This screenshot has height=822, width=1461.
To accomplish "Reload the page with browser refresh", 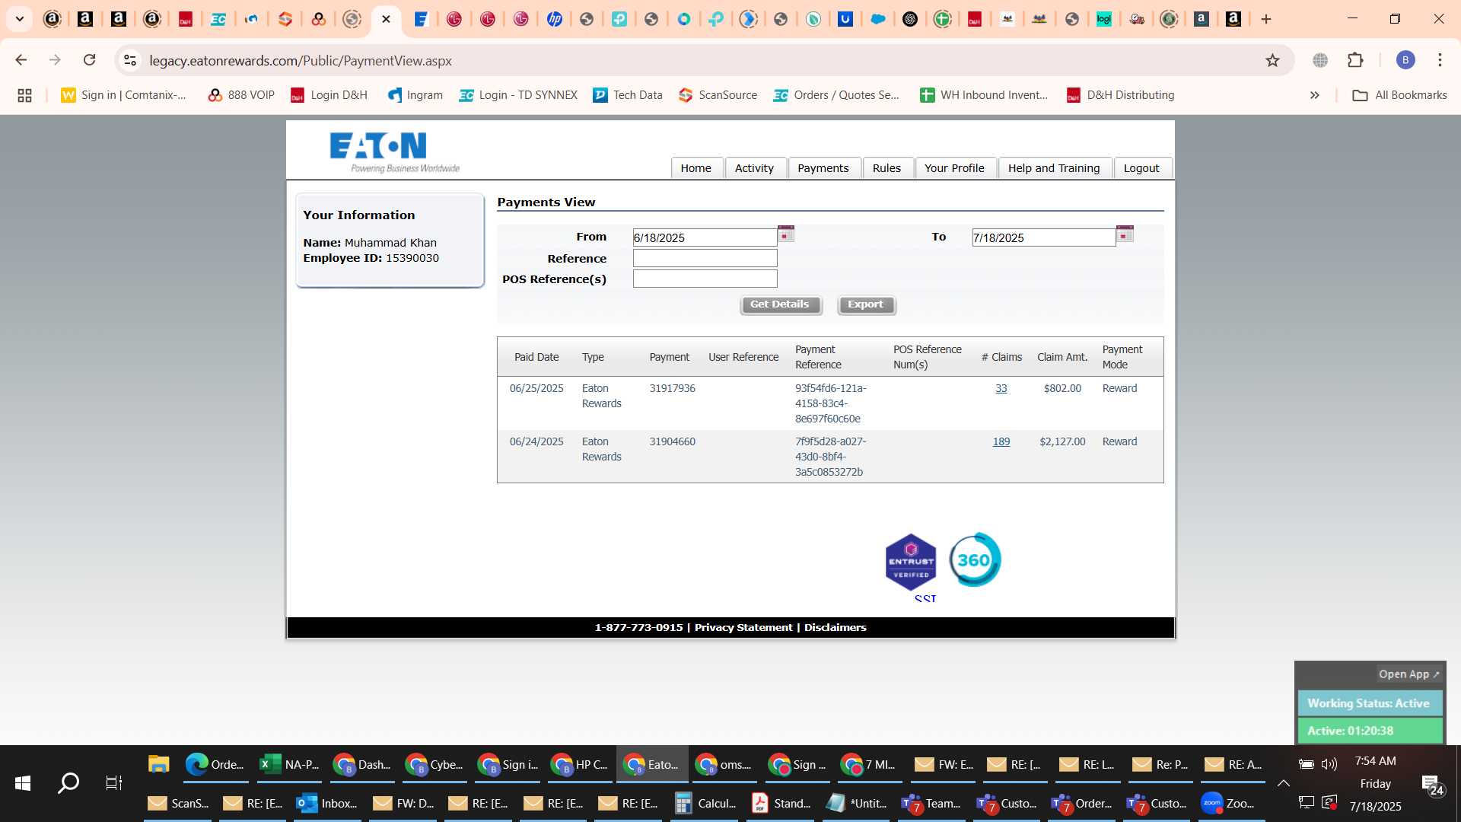I will pos(89,60).
